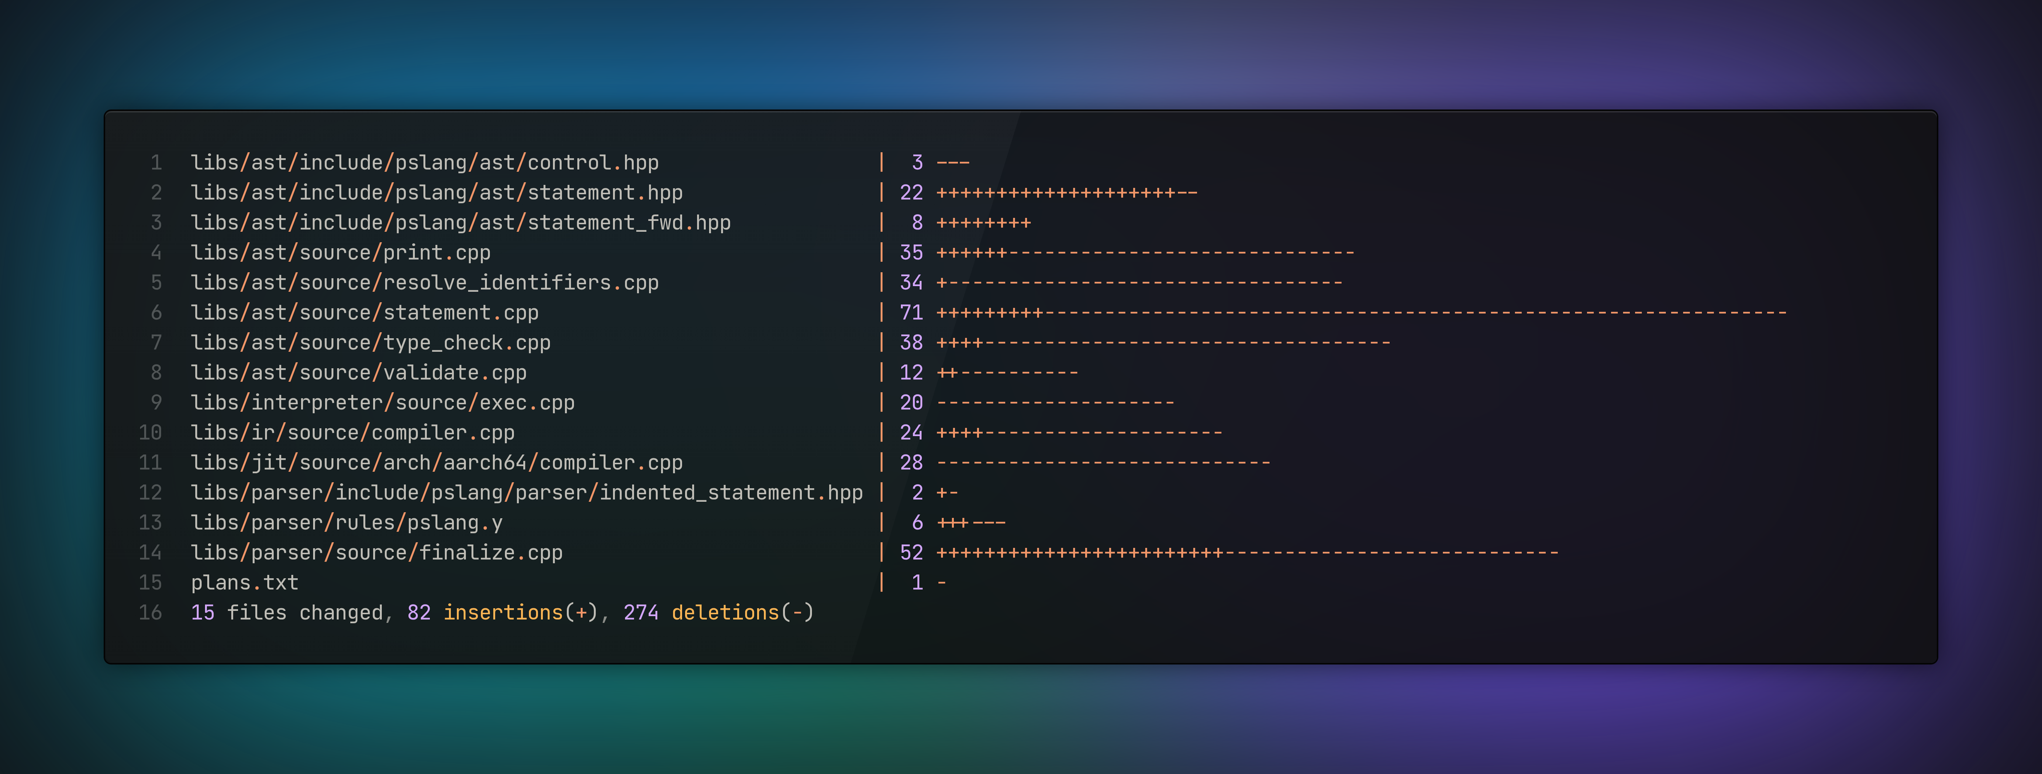Screen dimensions: 2042x774
Task: Select the indented_statement.hpp file path
Action: tap(526, 493)
